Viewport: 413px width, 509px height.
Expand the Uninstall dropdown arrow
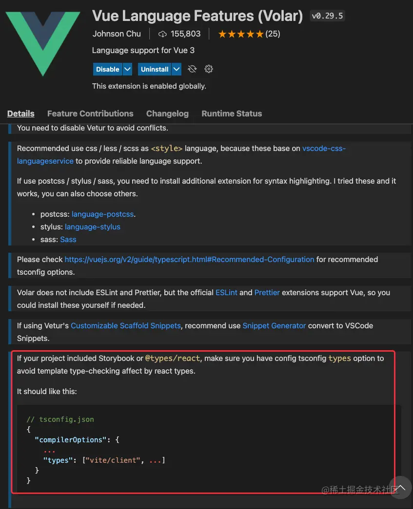point(177,69)
